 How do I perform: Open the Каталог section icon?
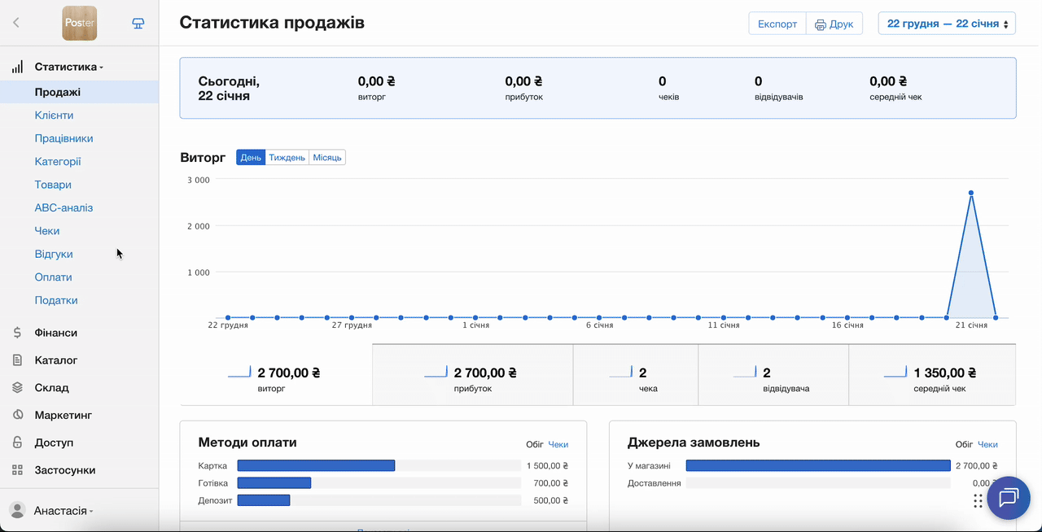coord(17,360)
